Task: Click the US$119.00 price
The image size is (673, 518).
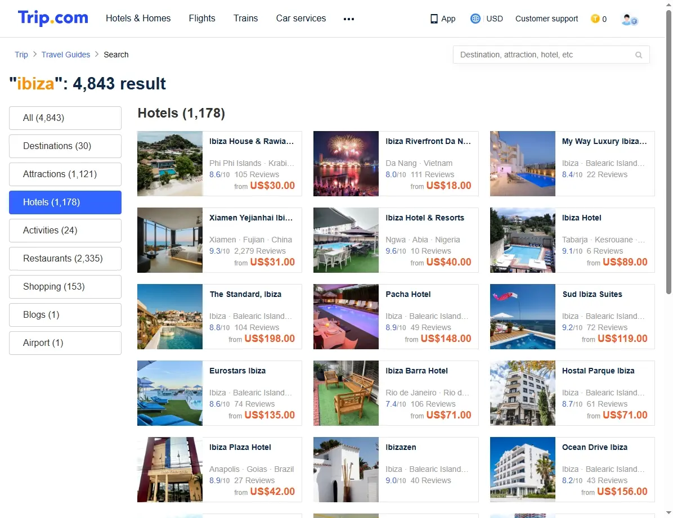Action: [622, 339]
